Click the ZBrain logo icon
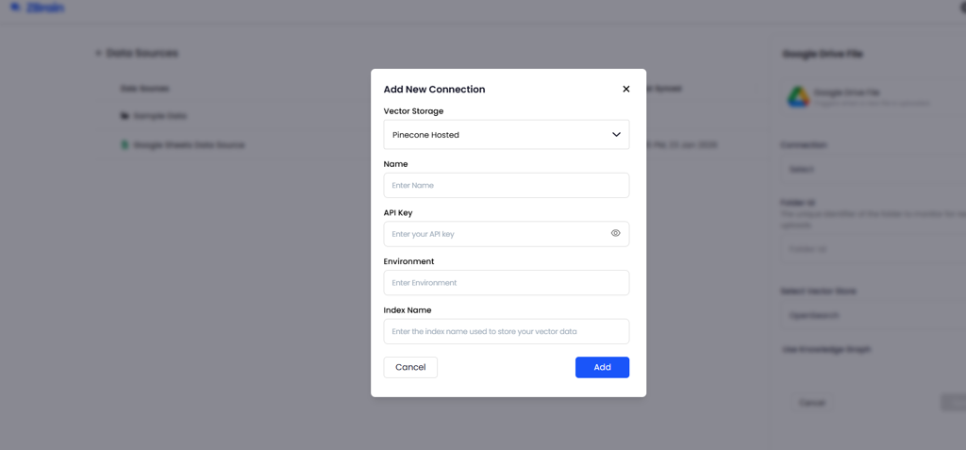 [15, 8]
